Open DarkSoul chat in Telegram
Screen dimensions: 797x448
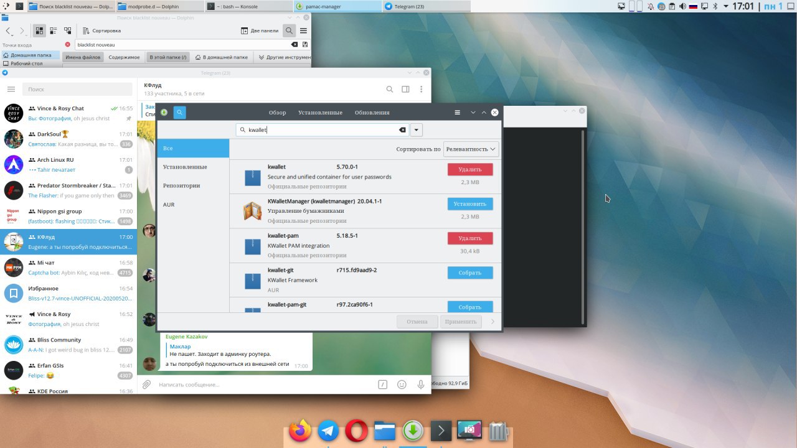[x=68, y=139]
